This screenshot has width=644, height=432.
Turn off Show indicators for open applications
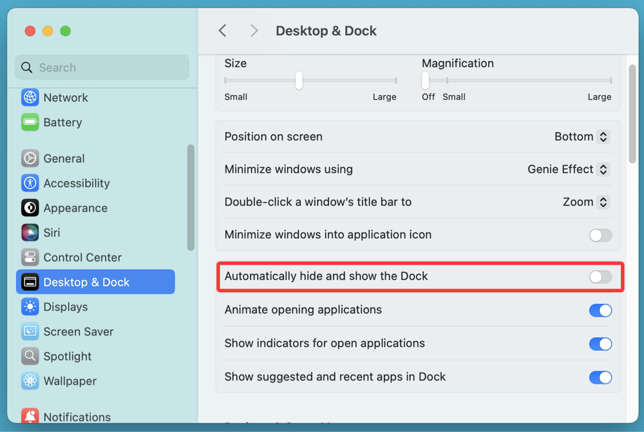600,343
